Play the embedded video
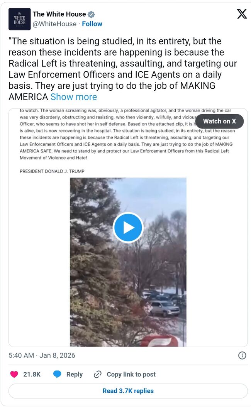The height and width of the screenshot is (407, 251). (128, 228)
